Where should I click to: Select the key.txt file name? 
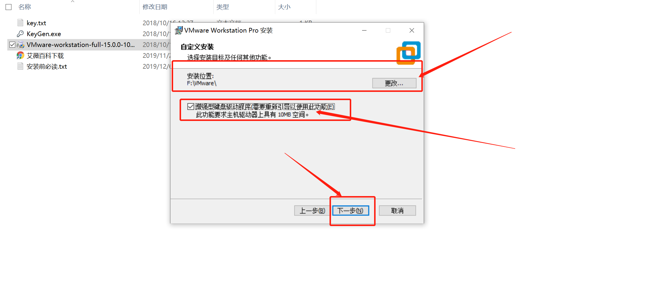point(36,23)
